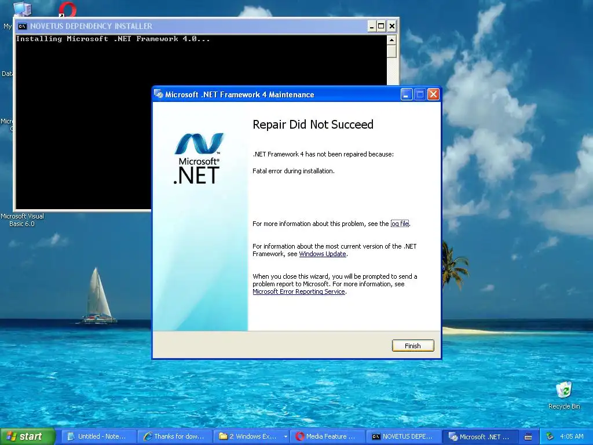Open the log file link
Image resolution: width=593 pixels, height=445 pixels.
(400, 224)
